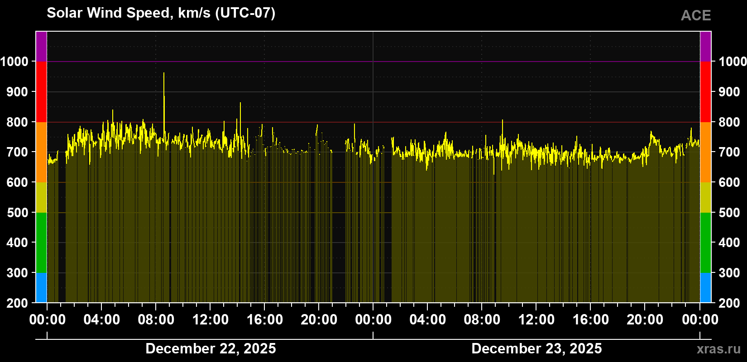Click the 1000 label on the left axis
The width and height of the screenshot is (747, 362).
[14, 62]
